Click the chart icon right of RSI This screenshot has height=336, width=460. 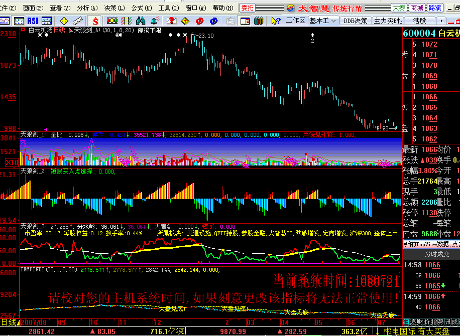point(47,21)
